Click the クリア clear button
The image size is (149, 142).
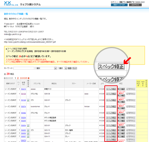click(x=74, y=68)
